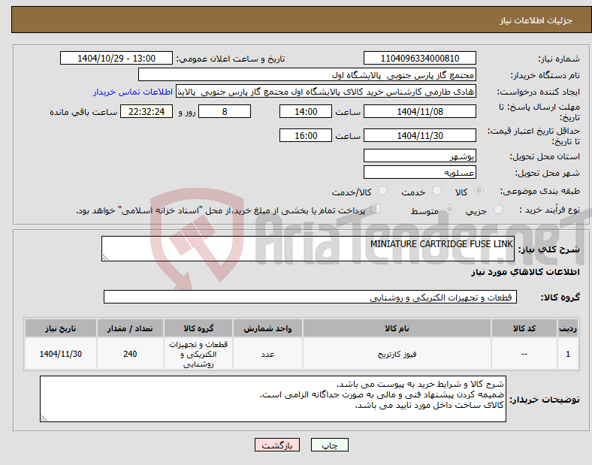This screenshot has width=592, height=465.
Task: Click the ردیف column header
Action: [568, 328]
